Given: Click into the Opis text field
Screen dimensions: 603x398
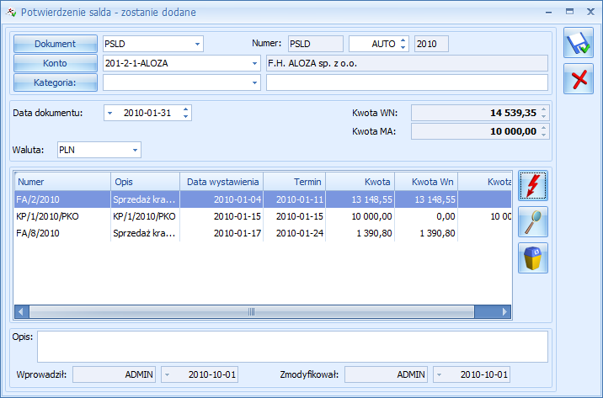Looking at the screenshot, I should tap(292, 347).
